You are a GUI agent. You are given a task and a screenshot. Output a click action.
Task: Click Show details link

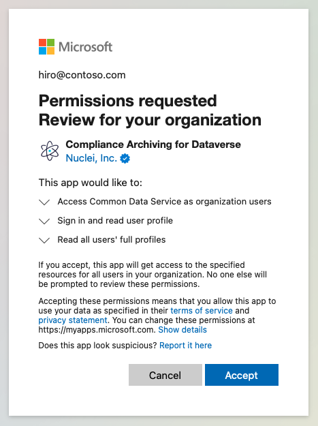(x=182, y=329)
